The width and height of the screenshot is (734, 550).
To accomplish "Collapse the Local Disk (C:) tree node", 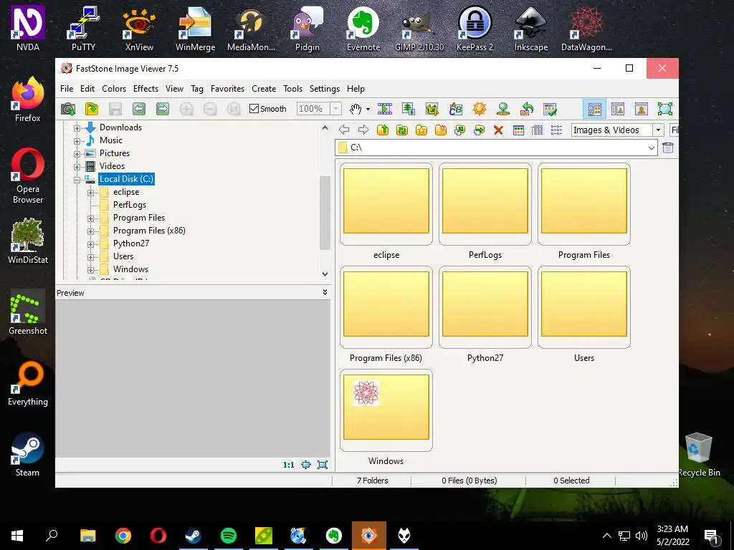I will [77, 180].
